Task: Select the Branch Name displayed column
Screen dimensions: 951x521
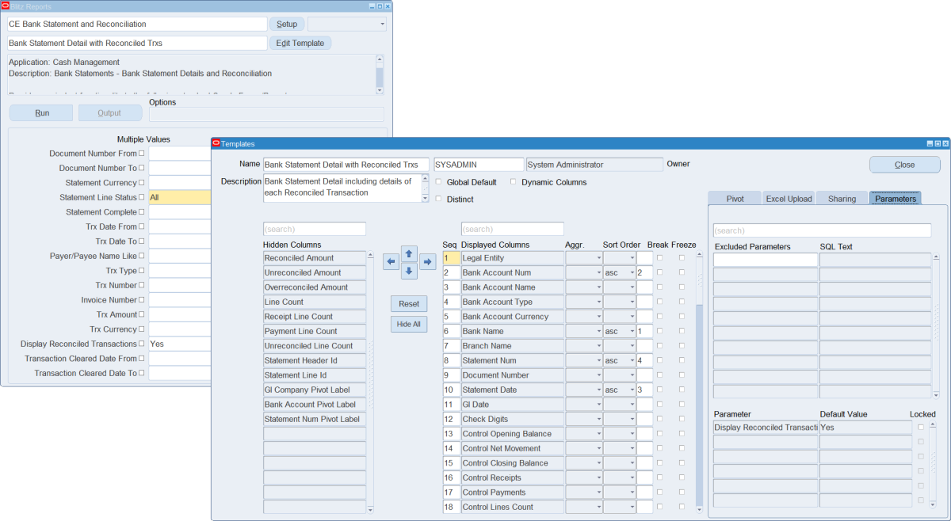Action: click(x=513, y=346)
